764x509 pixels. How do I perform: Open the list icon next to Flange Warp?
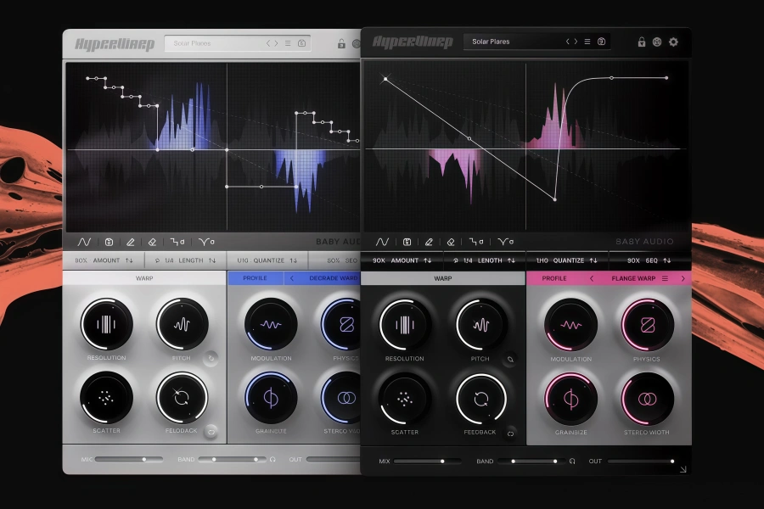pyautogui.click(x=665, y=278)
